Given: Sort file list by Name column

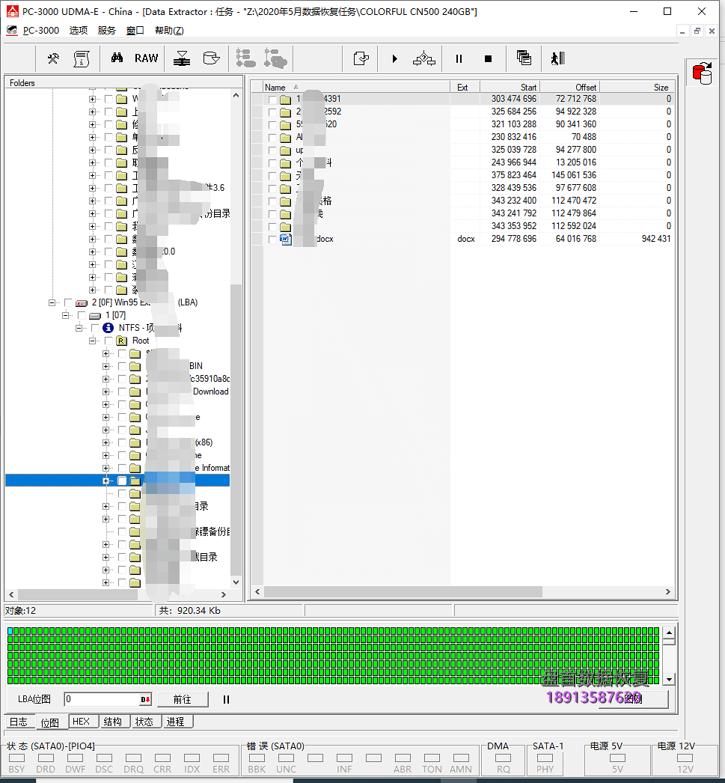Looking at the screenshot, I should coord(356,87).
